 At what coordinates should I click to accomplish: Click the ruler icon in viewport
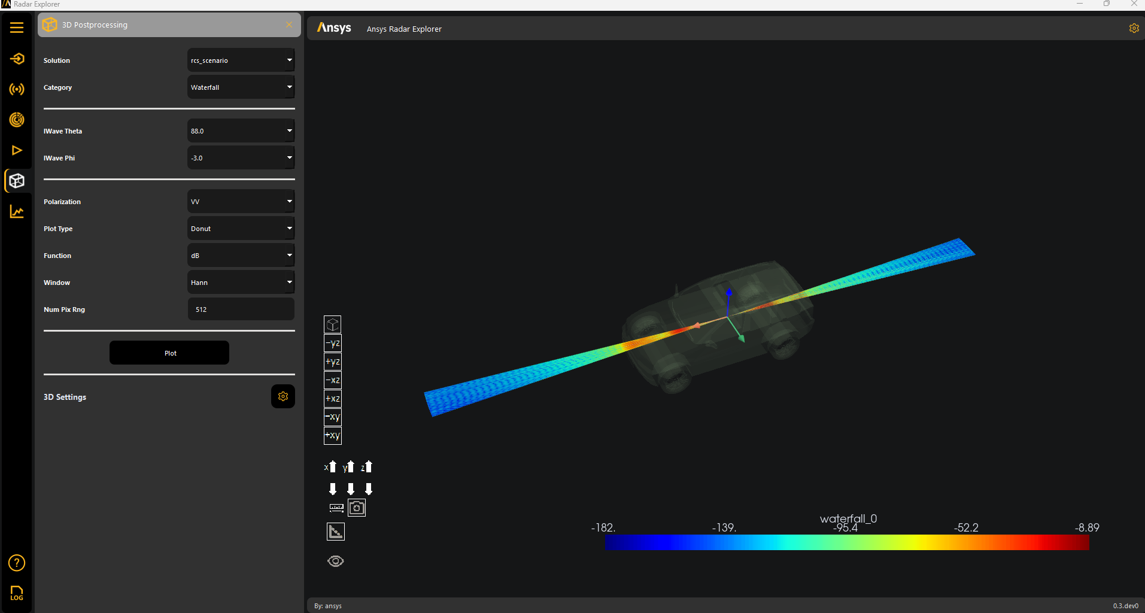click(336, 508)
